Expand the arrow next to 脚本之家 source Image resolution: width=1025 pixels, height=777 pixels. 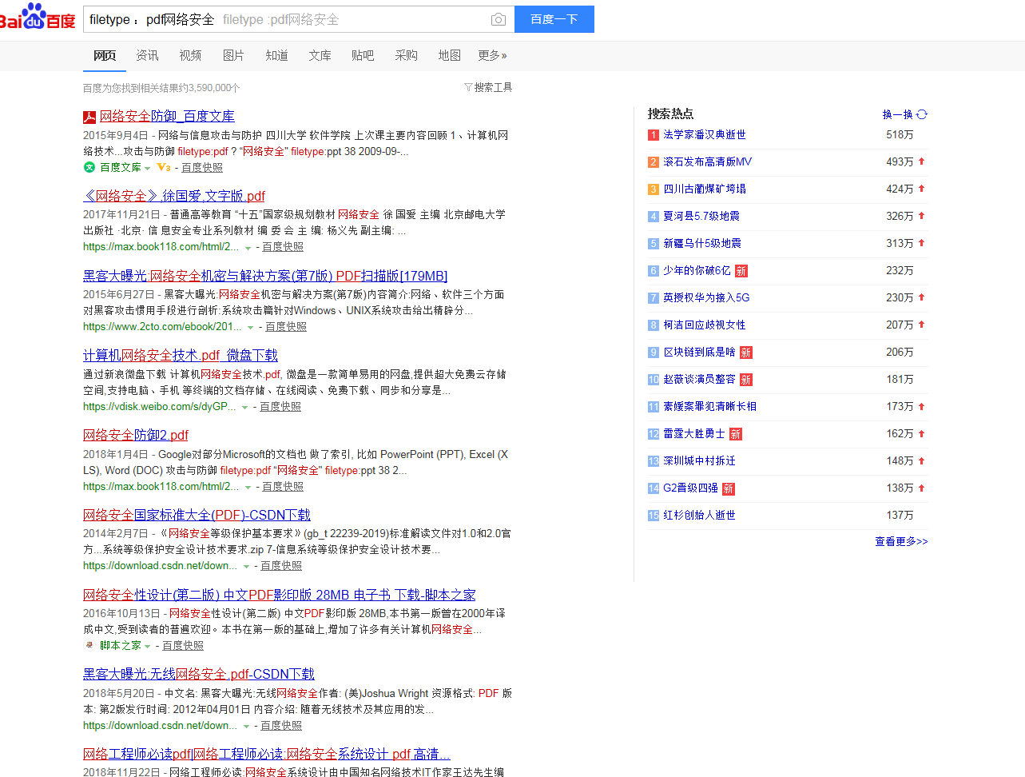148,646
